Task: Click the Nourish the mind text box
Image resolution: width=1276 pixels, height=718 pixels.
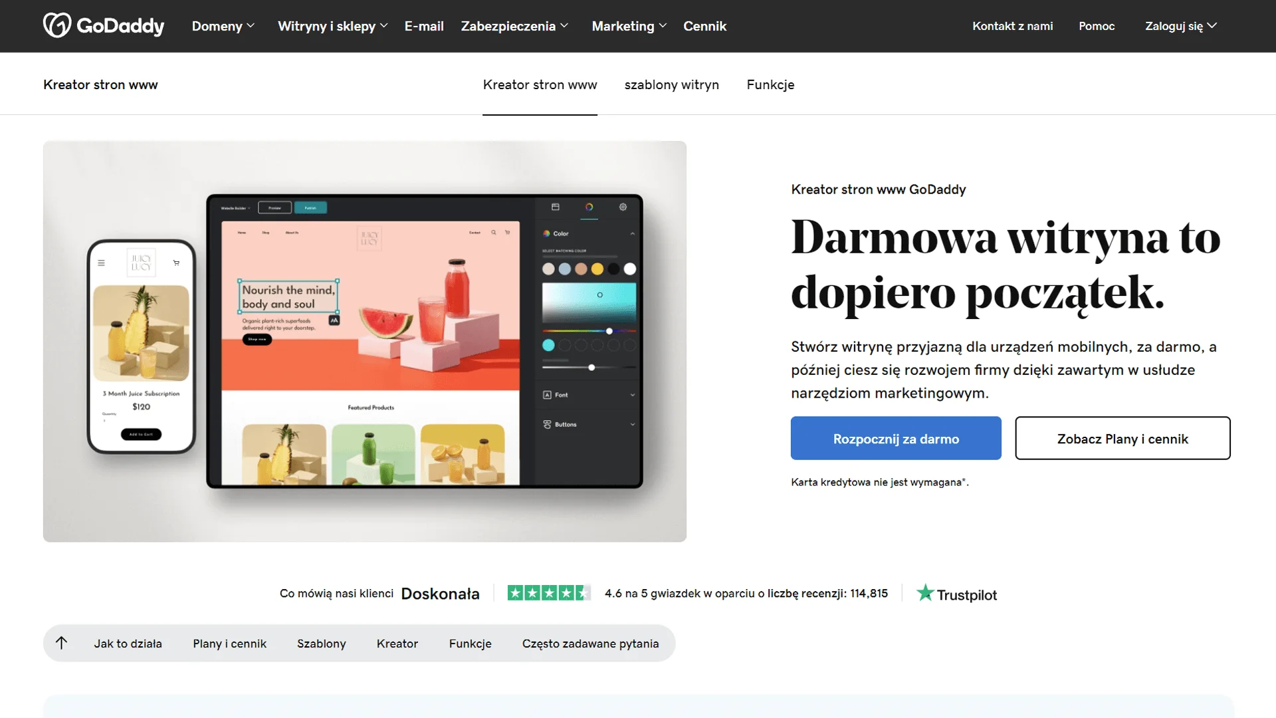Action: click(288, 297)
